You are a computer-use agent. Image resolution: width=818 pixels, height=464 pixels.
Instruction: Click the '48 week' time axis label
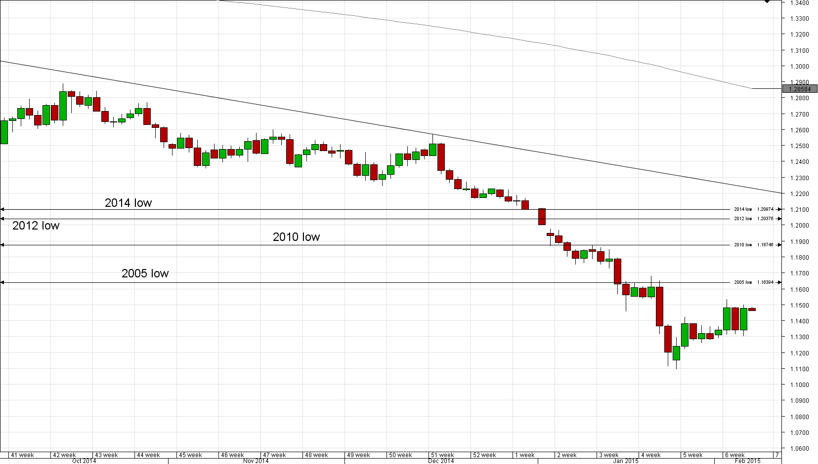point(316,455)
